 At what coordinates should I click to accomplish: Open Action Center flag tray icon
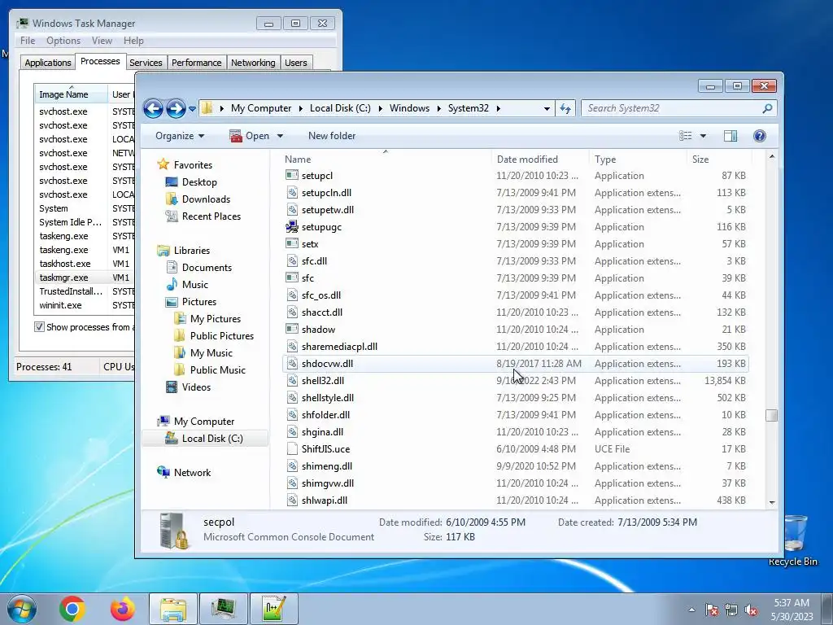(x=712, y=610)
